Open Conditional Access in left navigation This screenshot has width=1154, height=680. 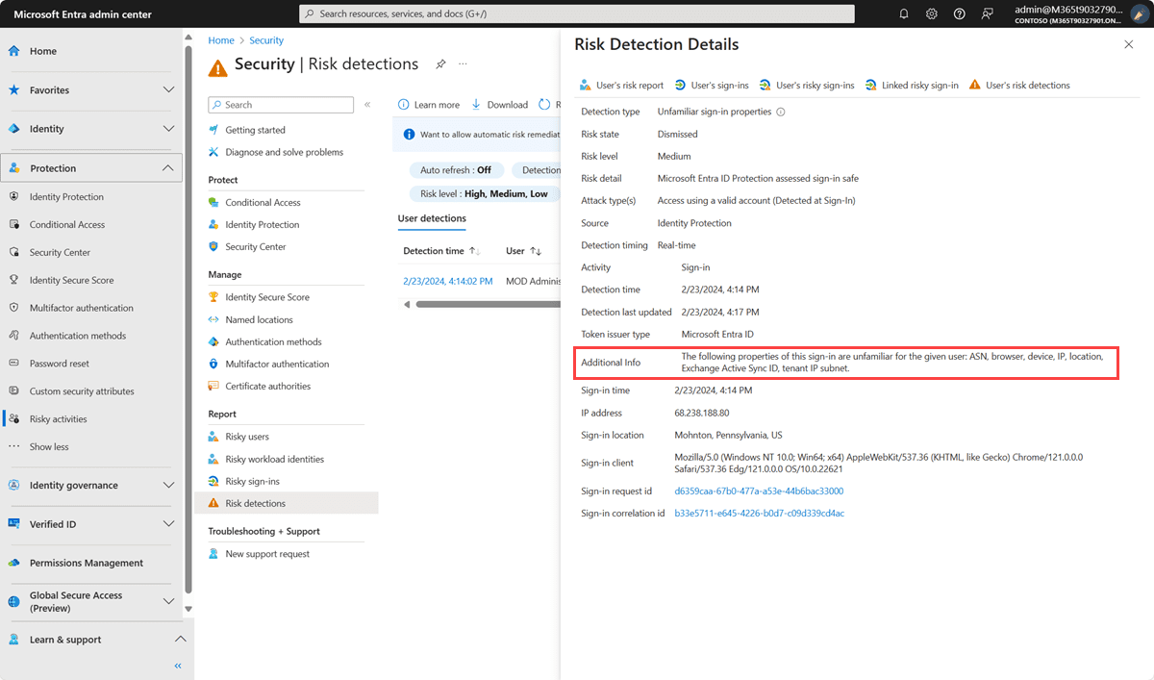click(x=67, y=224)
